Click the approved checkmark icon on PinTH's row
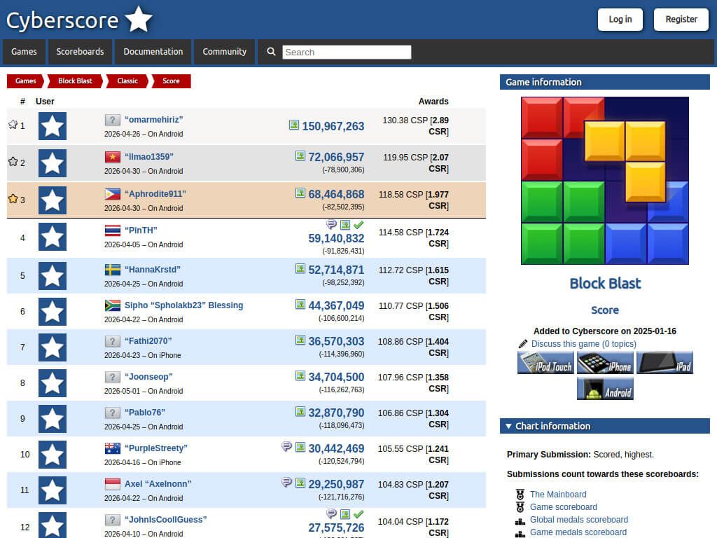 tap(359, 225)
